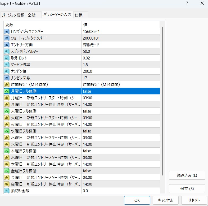The image size is (208, 206).
Task: Select the boolean icon for 月曜日フル稼働
Action: [x=7, y=91]
